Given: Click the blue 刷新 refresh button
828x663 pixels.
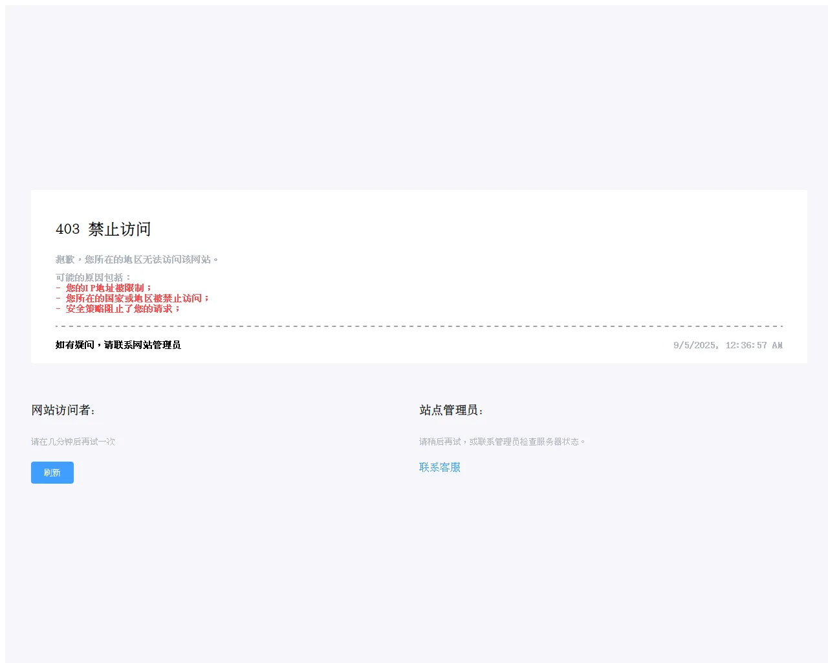Looking at the screenshot, I should click(52, 473).
